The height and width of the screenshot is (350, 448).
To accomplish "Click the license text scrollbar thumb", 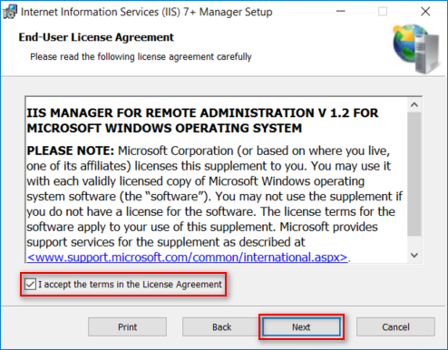I will tap(414, 174).
